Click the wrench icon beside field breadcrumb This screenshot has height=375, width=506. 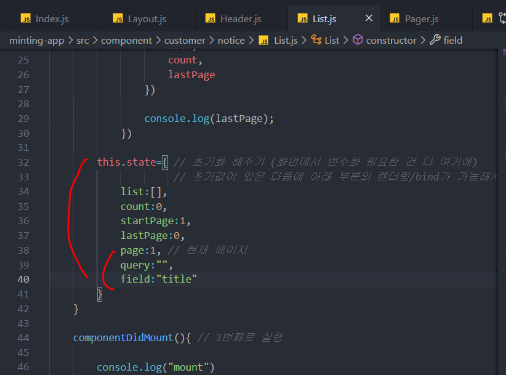(435, 39)
